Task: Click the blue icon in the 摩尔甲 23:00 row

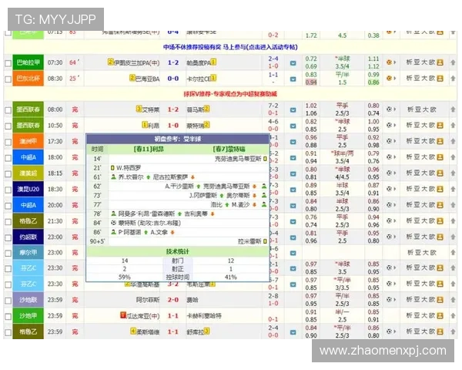Action: pos(293,253)
